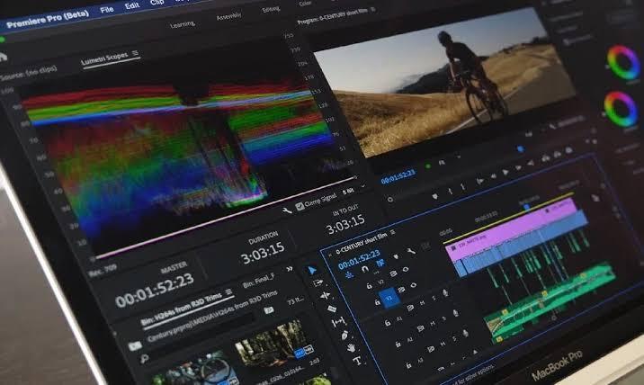Open Lumetri Scopes panel menu
This screenshot has width=644, height=385.
(135, 53)
